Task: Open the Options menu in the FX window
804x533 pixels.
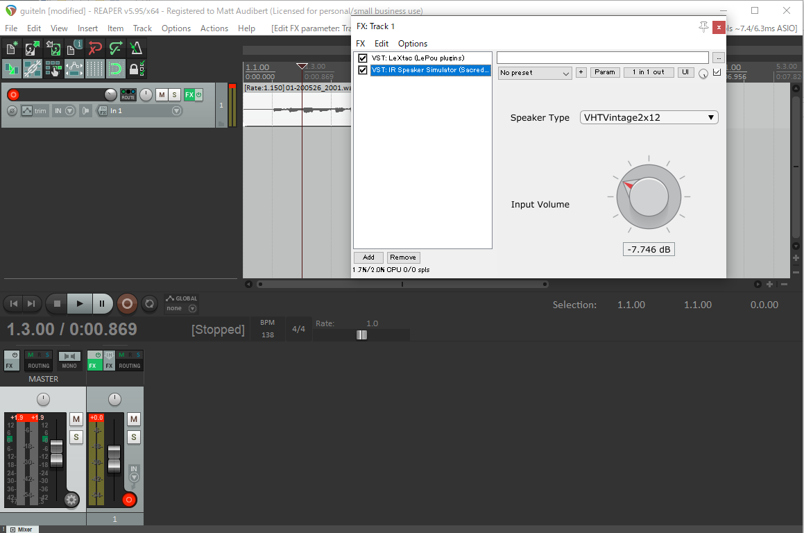Action: [x=412, y=44]
